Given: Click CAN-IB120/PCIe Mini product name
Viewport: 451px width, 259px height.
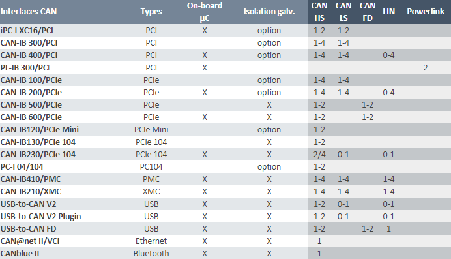Looking at the screenshot, I should coord(39,129).
